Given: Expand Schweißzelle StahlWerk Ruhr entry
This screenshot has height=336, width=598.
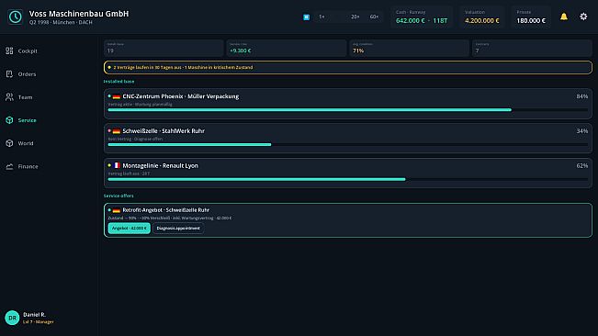Looking at the screenshot, I should (x=348, y=139).
